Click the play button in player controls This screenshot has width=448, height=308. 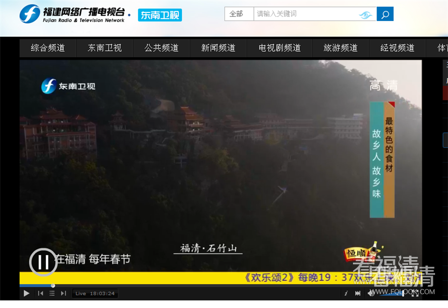coord(26,294)
